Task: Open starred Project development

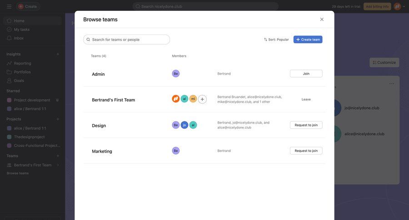Action: [32, 100]
